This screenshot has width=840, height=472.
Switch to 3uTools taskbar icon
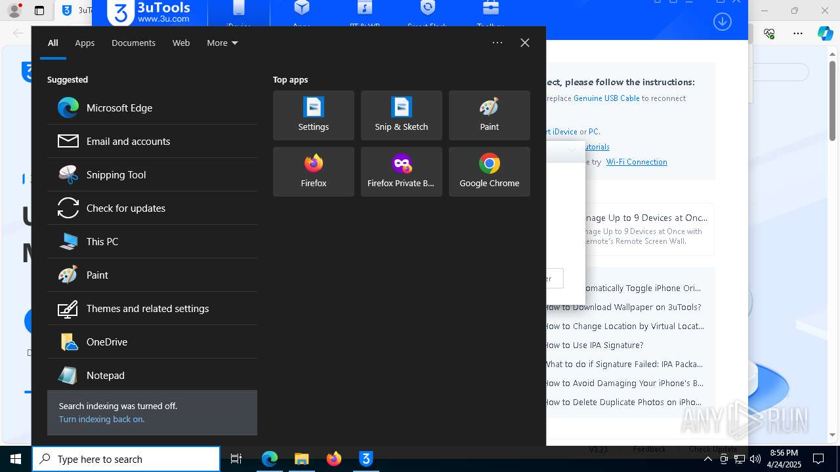[366, 459]
